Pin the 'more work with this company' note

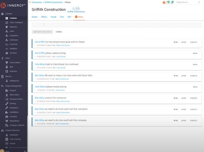pyautogui.click(x=176, y=120)
